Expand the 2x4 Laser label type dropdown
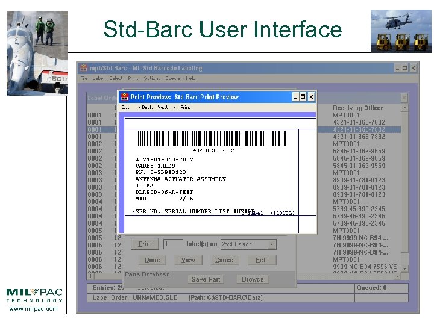The image size is (434, 325). (x=272, y=244)
